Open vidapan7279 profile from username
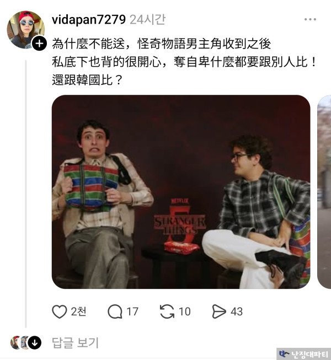Screen dimensions: 331x360 point(89,19)
